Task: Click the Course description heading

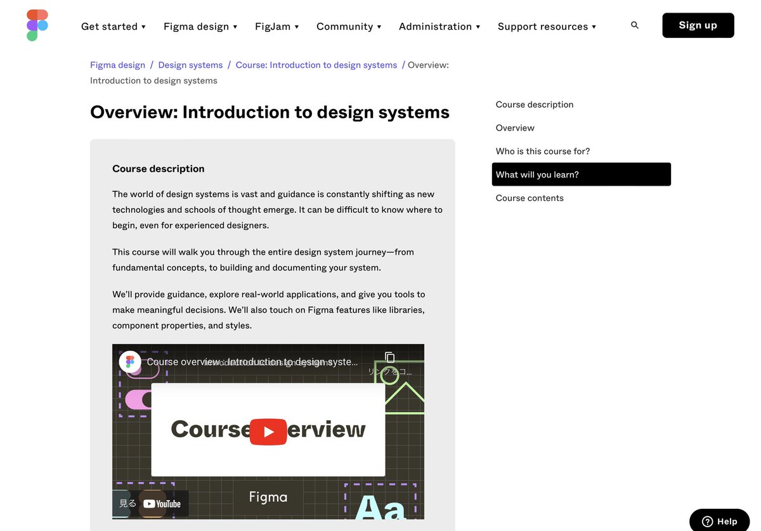Action: [159, 169]
